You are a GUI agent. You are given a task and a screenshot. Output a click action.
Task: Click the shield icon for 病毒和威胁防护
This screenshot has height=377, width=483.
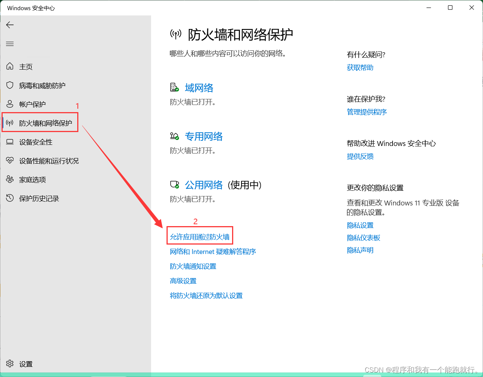[x=10, y=85]
